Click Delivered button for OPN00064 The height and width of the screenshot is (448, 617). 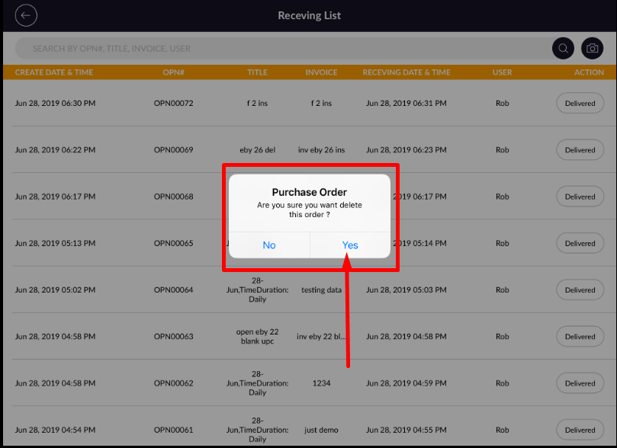tap(580, 290)
